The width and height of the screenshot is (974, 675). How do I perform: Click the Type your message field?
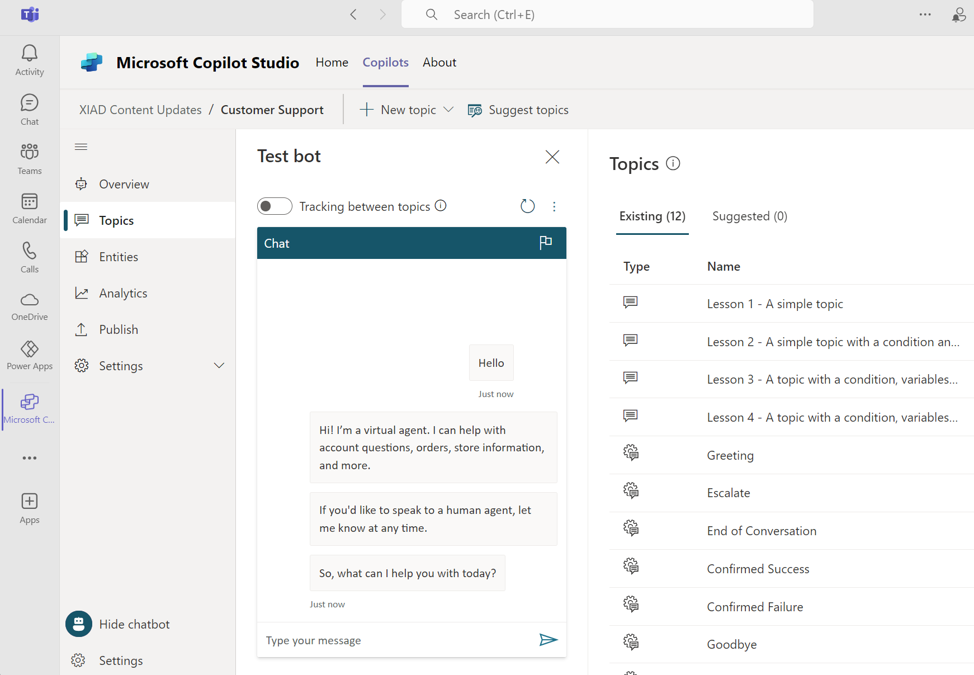click(397, 640)
